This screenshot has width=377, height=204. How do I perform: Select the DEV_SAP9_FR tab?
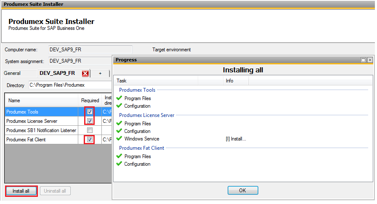tap(57, 73)
